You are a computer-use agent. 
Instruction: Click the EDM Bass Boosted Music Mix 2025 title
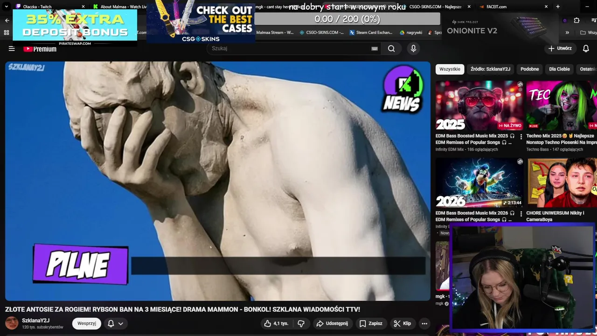click(x=475, y=139)
